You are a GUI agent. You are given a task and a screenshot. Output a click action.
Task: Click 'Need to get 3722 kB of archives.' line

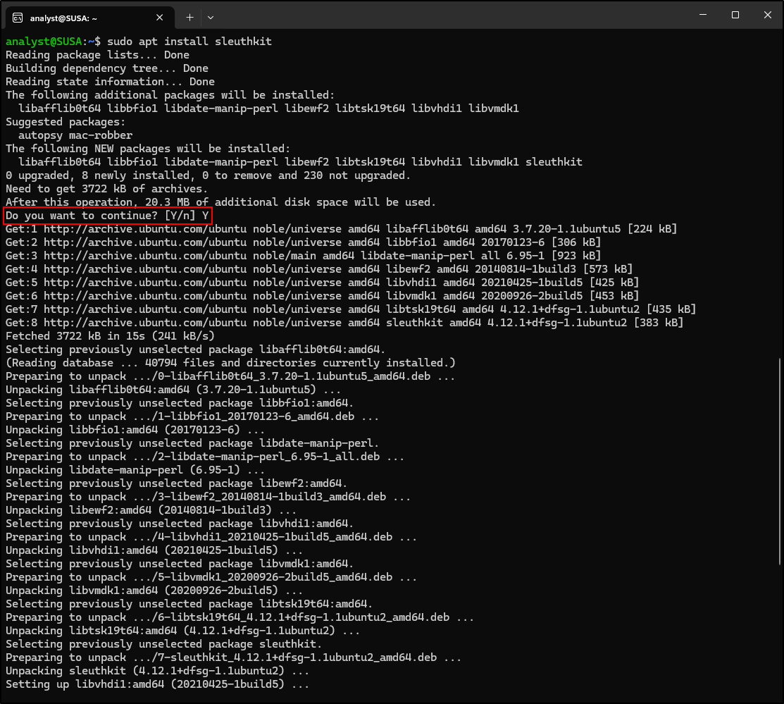click(106, 189)
